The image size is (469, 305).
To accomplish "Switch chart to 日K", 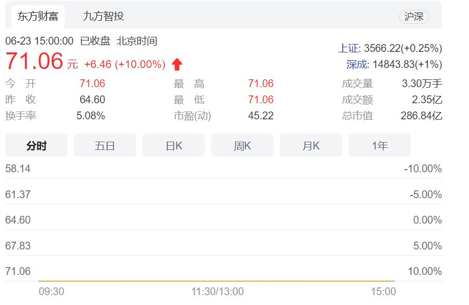I will [174, 146].
